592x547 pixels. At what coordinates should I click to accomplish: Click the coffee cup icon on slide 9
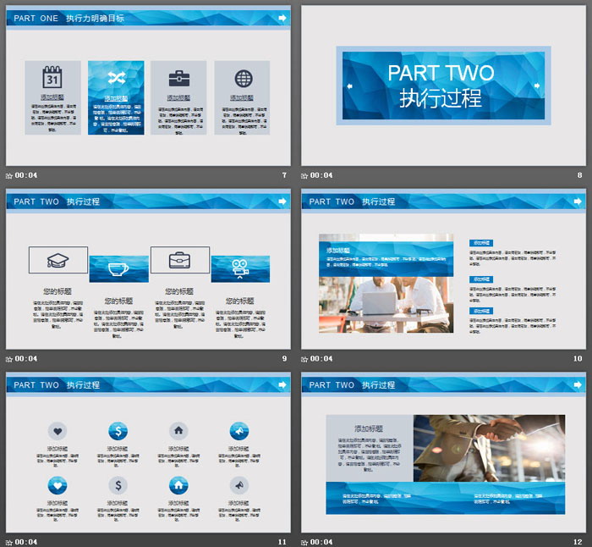pos(118,268)
